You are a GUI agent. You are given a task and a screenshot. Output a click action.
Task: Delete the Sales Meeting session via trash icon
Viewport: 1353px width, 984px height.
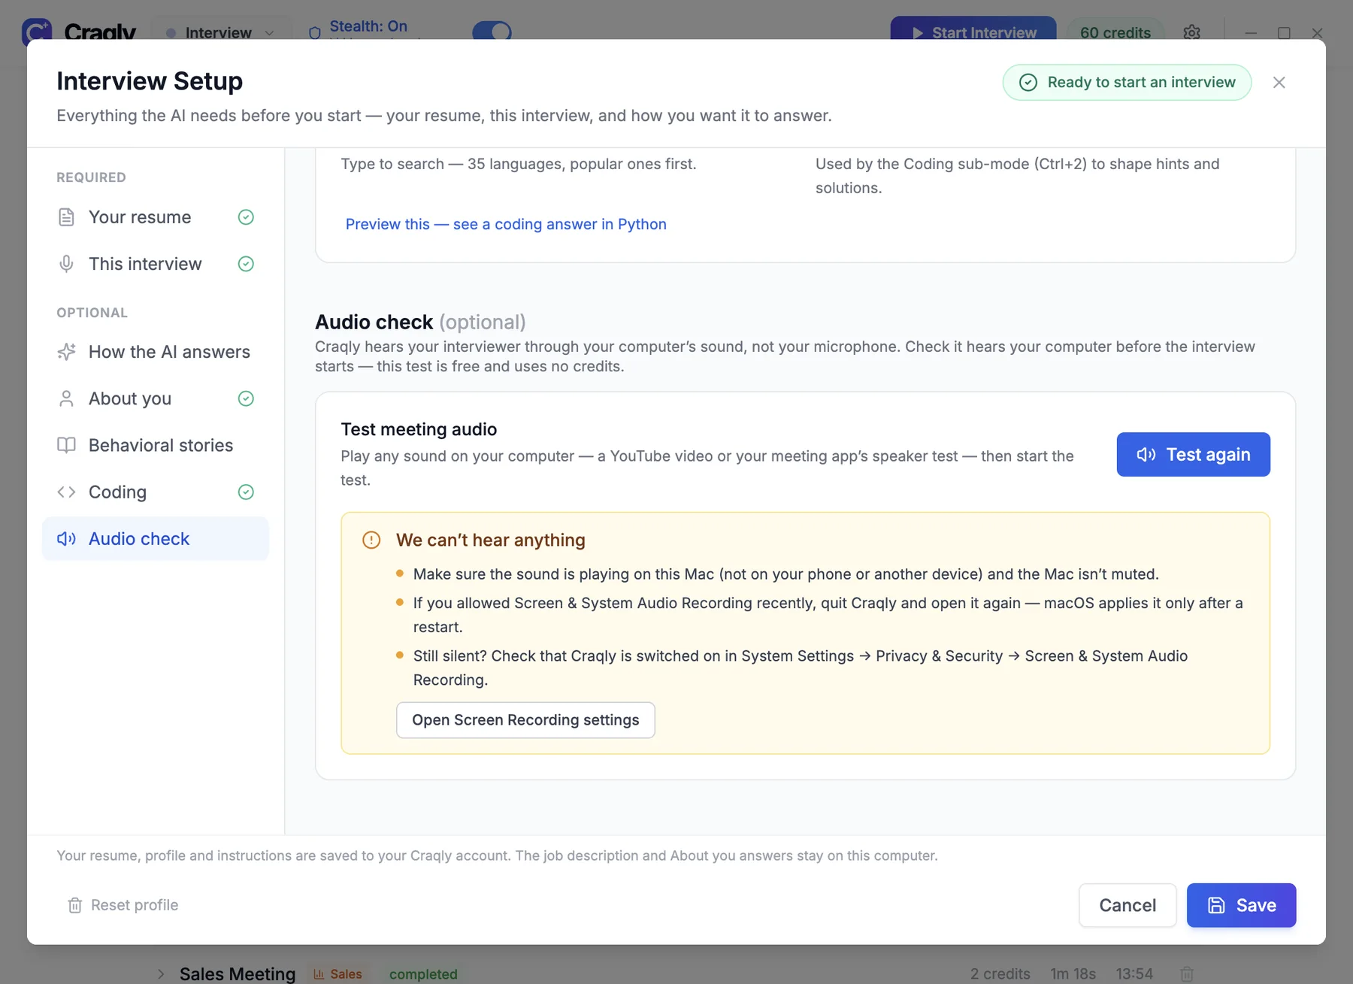point(1187,973)
